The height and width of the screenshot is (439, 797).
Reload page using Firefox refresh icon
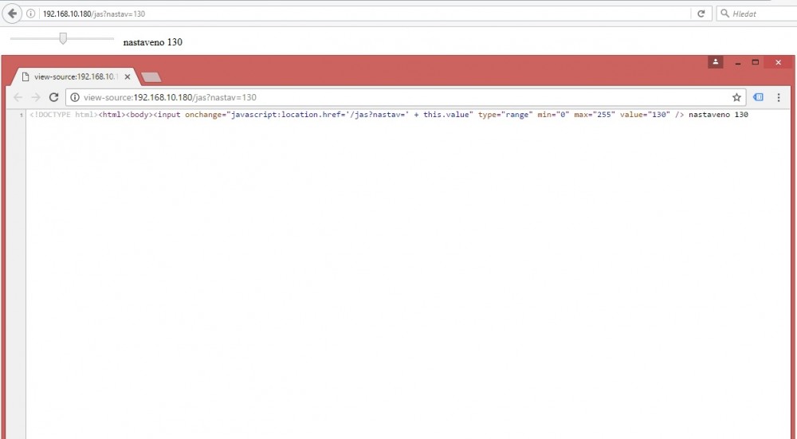tap(701, 14)
